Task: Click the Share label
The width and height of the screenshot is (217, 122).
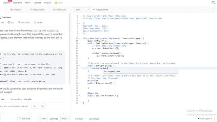Action: click(x=40, y=22)
